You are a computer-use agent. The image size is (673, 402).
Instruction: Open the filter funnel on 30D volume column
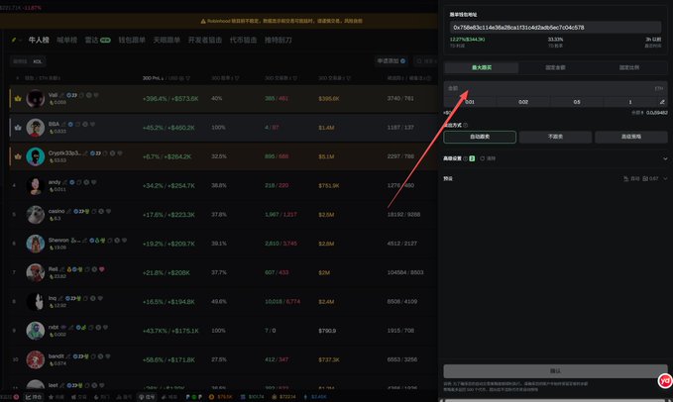(349, 78)
